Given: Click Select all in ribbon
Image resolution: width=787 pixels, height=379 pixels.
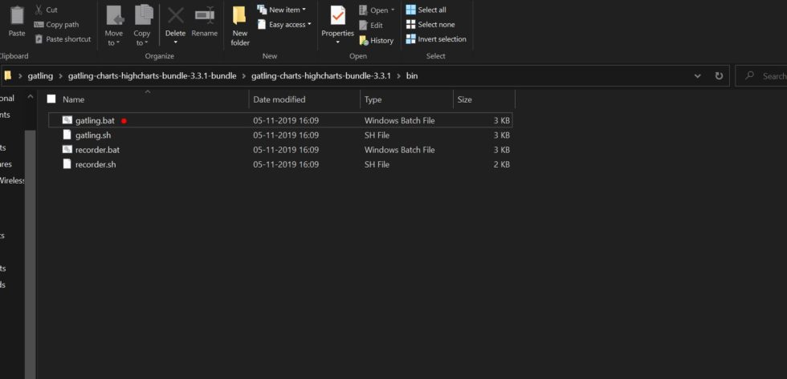Looking at the screenshot, I should click(x=426, y=10).
